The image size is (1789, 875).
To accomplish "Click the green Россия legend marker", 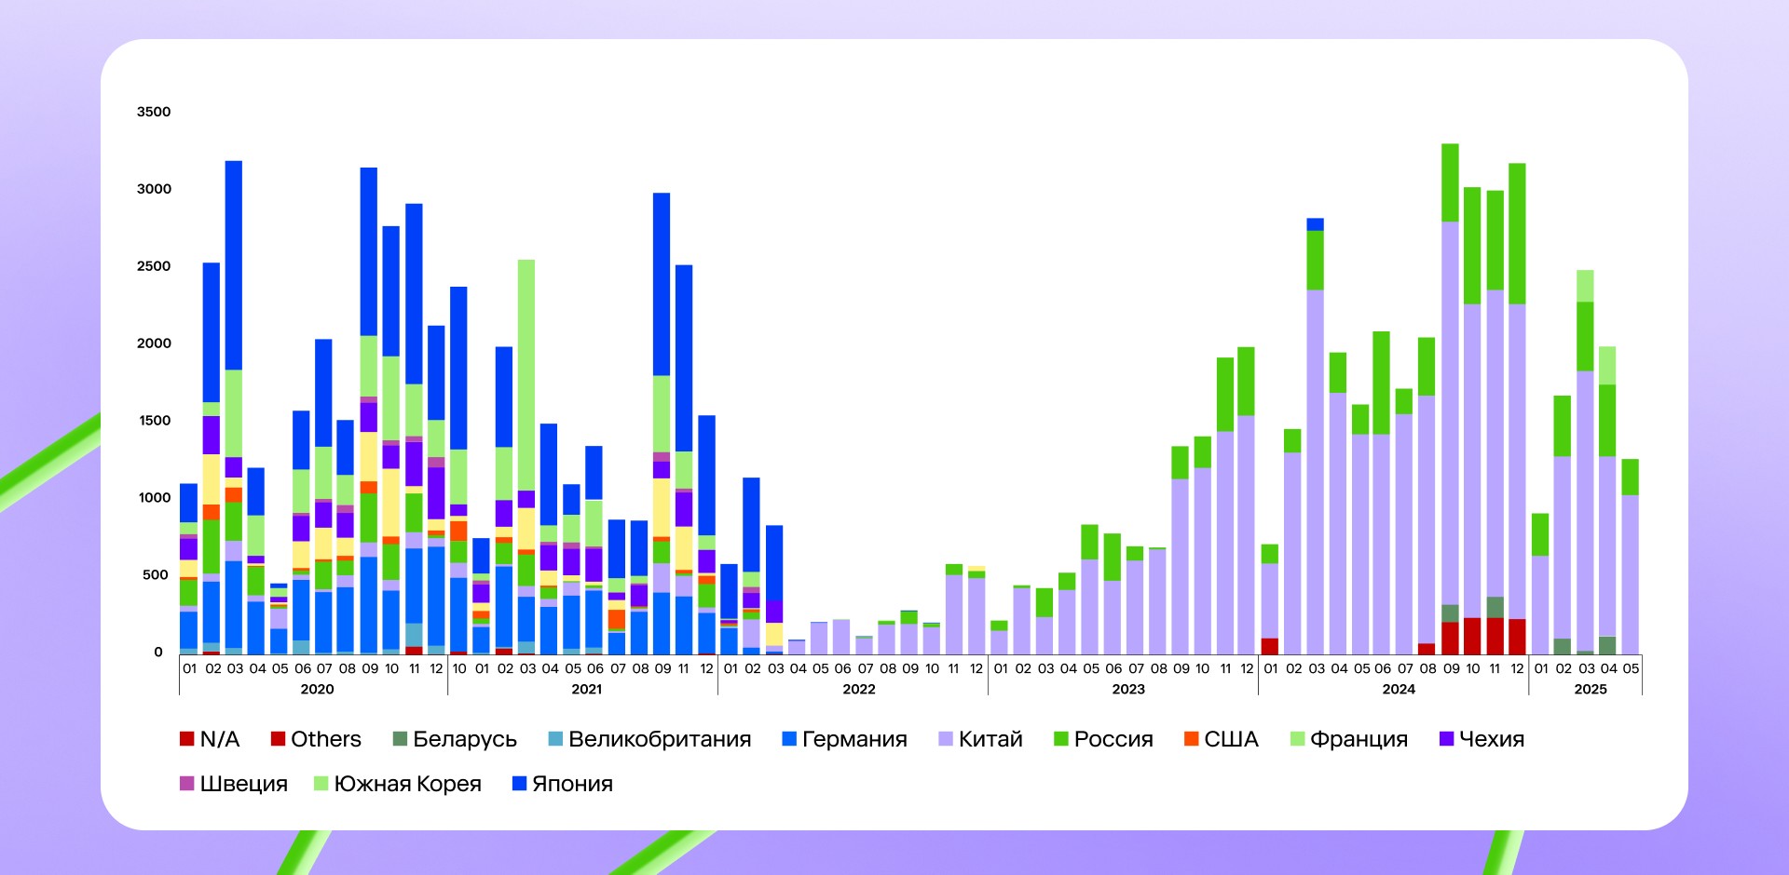I will 1060,739.
